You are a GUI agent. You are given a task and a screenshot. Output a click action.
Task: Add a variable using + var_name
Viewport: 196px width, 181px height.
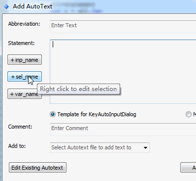[25, 94]
